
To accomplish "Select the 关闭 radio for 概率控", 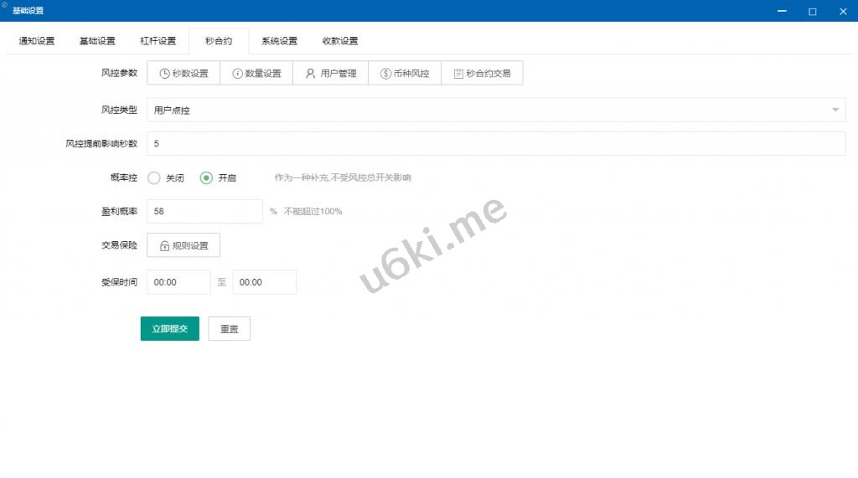I will (x=154, y=177).
